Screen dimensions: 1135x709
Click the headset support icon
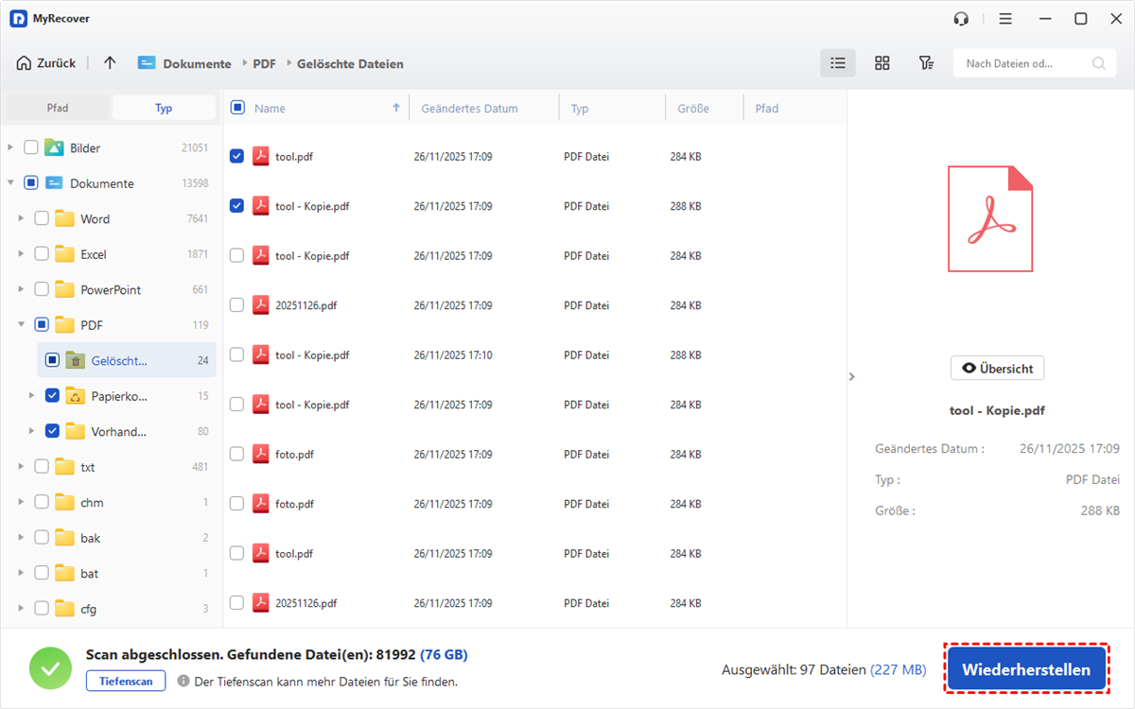pyautogui.click(x=962, y=19)
